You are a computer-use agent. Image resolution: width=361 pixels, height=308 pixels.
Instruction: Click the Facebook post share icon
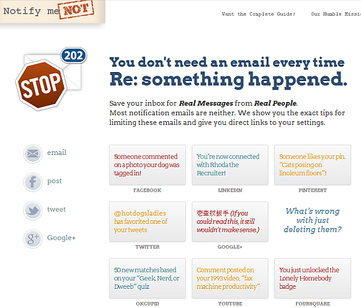click(32, 182)
